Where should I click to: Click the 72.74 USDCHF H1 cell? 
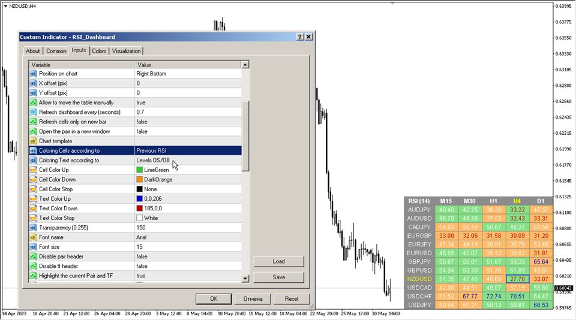pyautogui.click(x=493, y=296)
